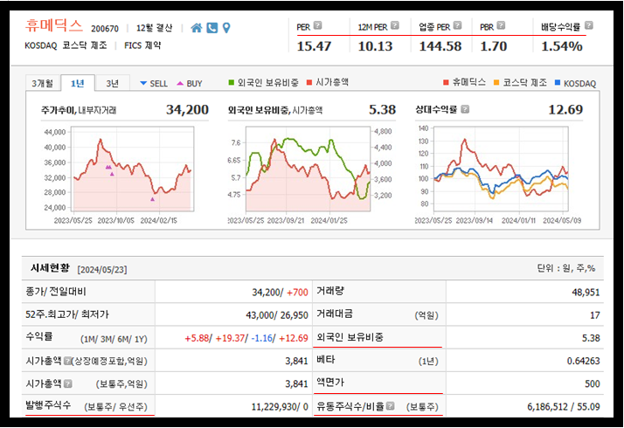
Task: Click the date [2024/05/23]
Action: [102, 269]
